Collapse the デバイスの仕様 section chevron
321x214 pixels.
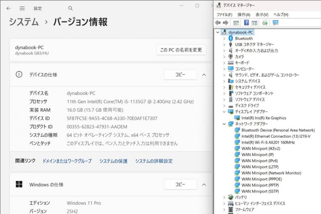pos(204,75)
